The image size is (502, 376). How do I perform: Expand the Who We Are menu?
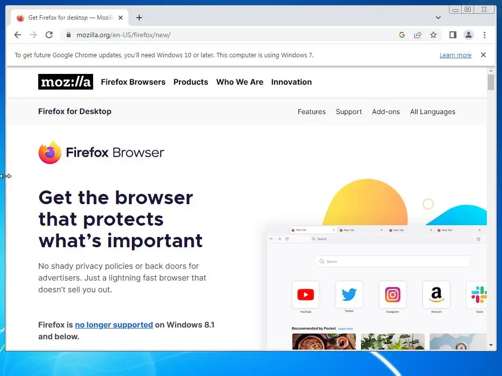coord(240,82)
